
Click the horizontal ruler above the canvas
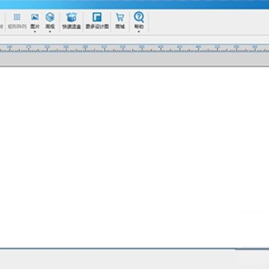pyautogui.click(x=134, y=49)
